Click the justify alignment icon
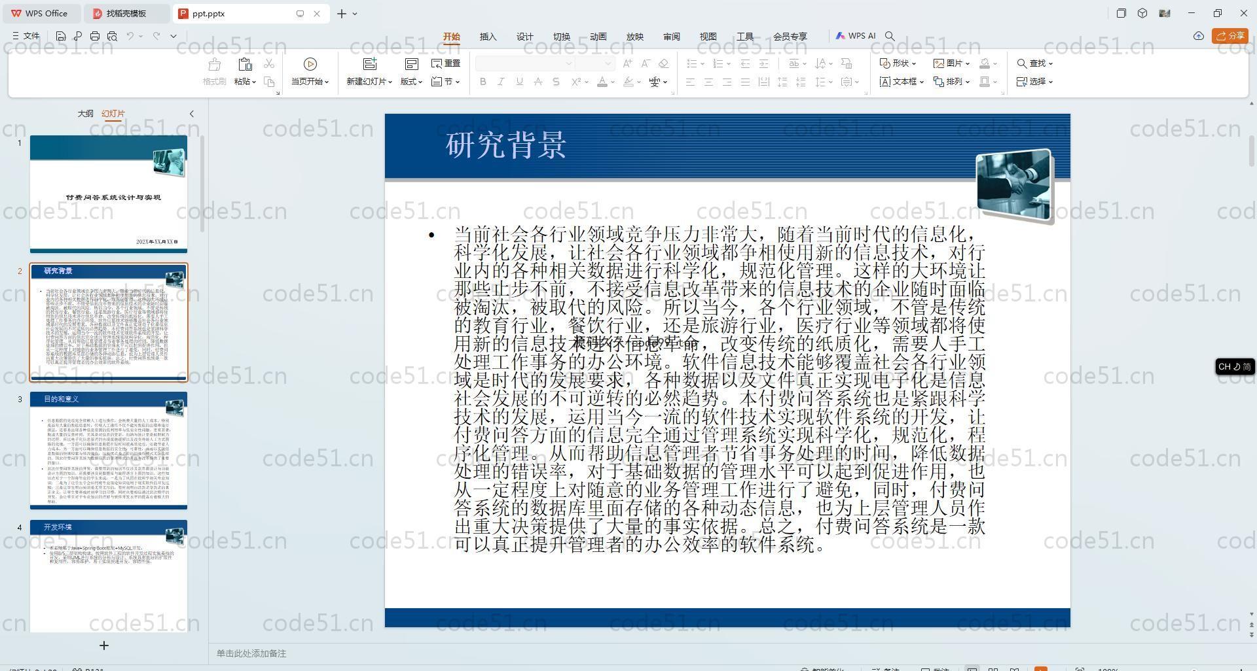Screen dimensions: 1257x671 (745, 82)
